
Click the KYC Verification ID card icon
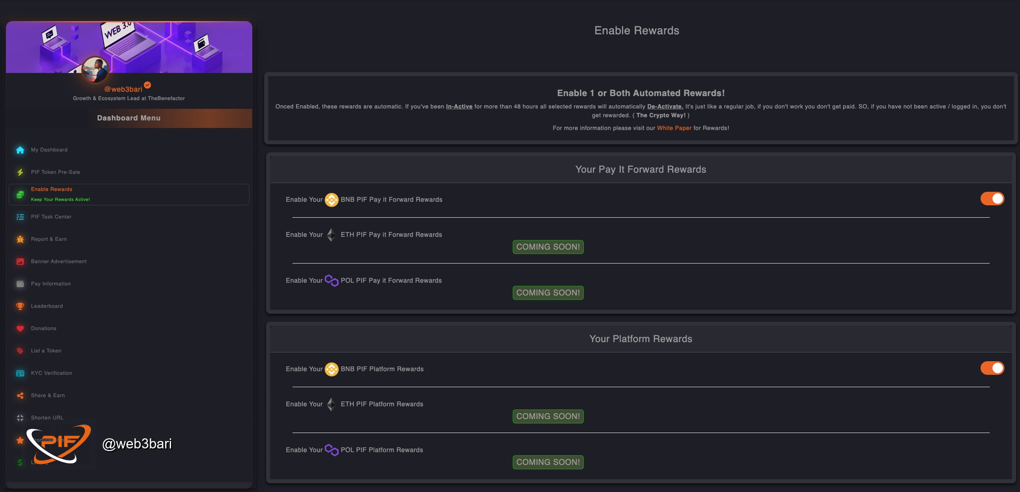coord(20,373)
